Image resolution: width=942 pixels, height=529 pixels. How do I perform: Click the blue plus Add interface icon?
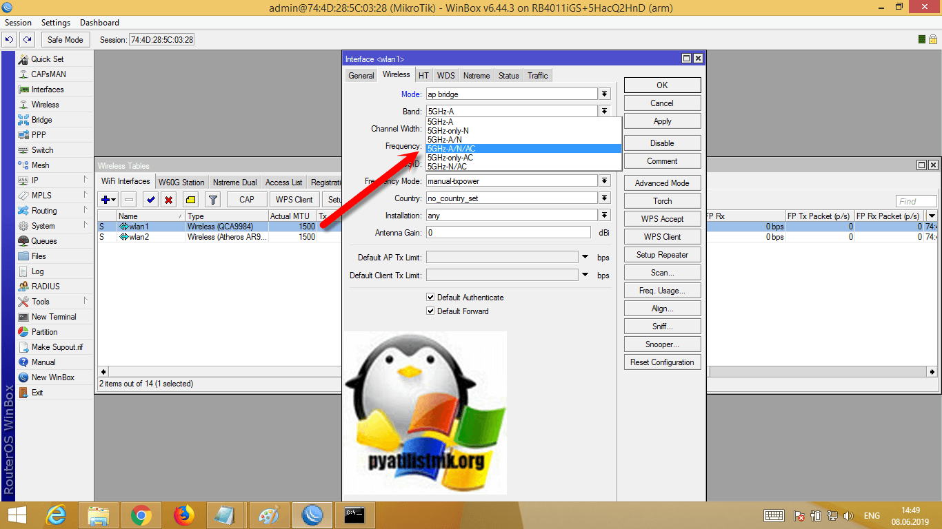point(106,200)
